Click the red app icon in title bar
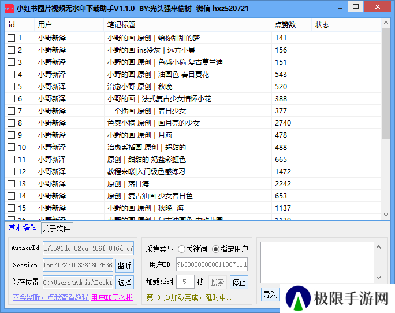The height and width of the screenshot is (313, 395). 9,9
